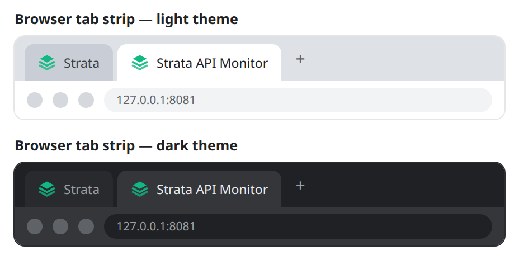Click the Strata favicon in the light theme Strata tab
This screenshot has width=519, height=260.
point(47,63)
